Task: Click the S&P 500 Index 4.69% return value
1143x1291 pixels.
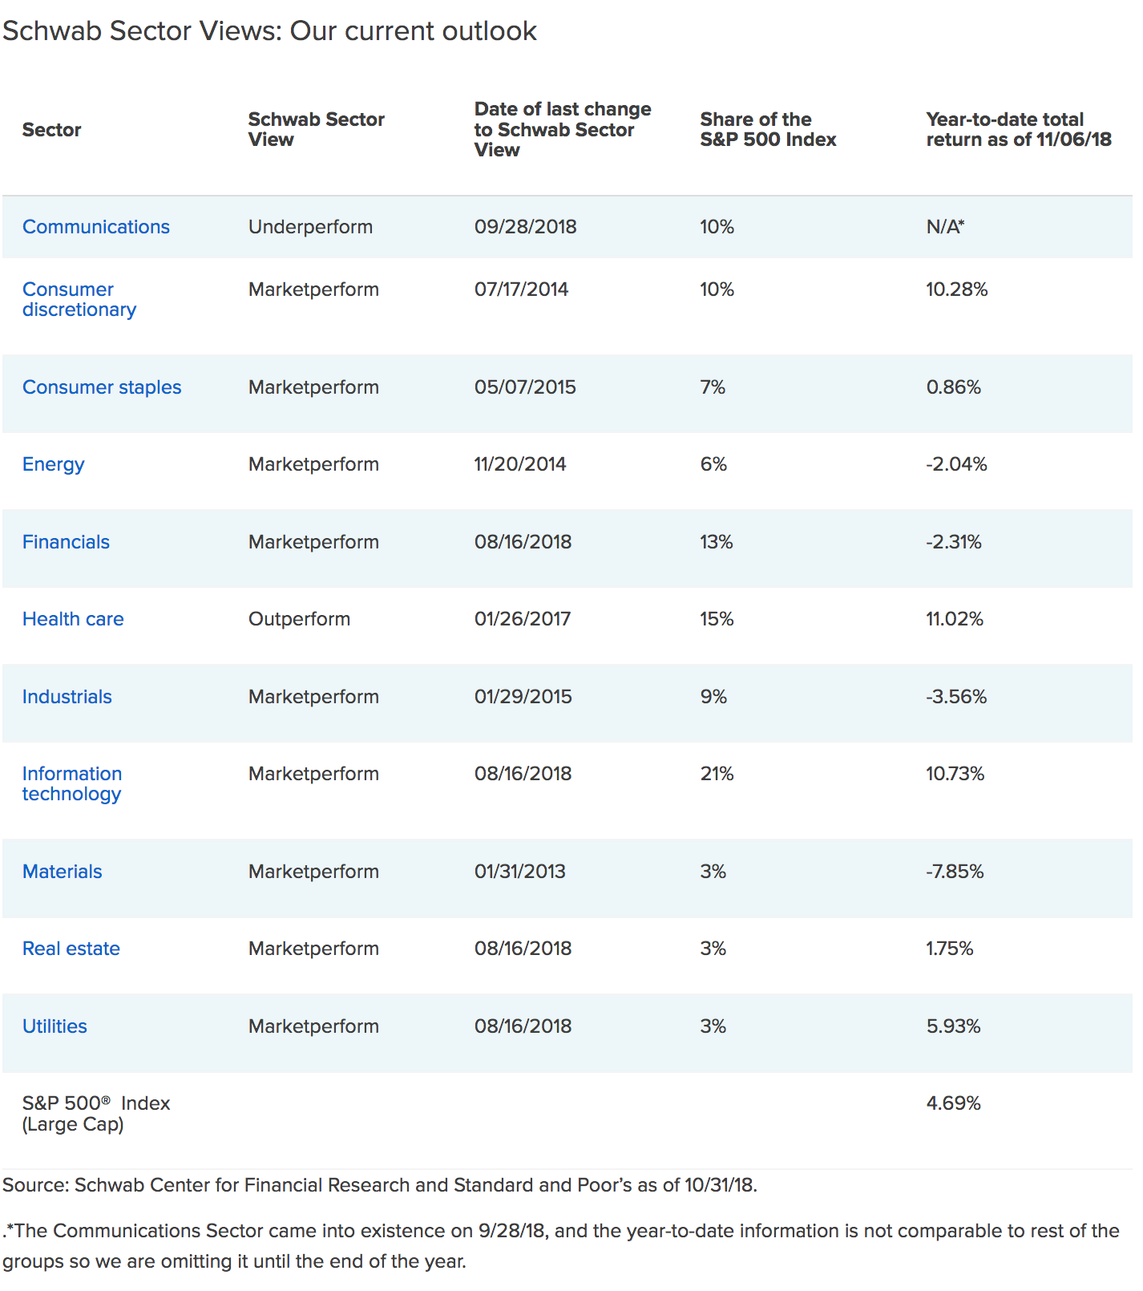Action: pyautogui.click(x=953, y=1103)
